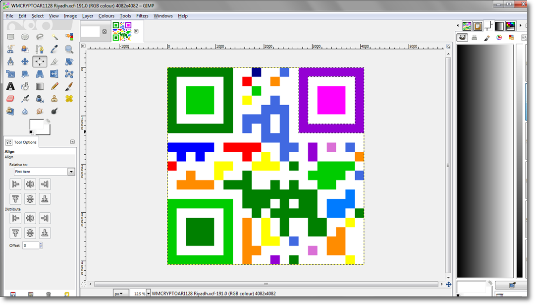Open the 'Relative to' First item dropdown
Screen dimensions: 535x305
point(45,172)
